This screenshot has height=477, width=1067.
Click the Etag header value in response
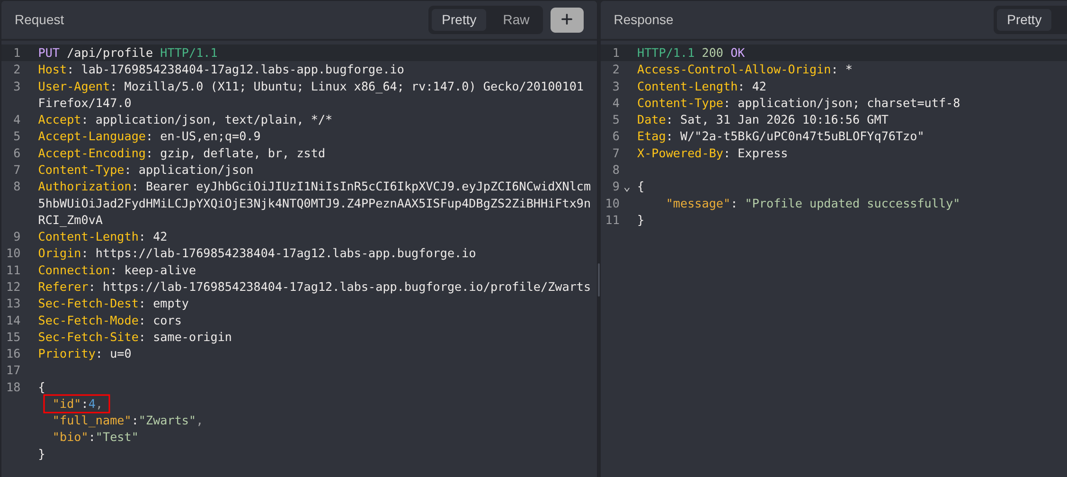[801, 136]
